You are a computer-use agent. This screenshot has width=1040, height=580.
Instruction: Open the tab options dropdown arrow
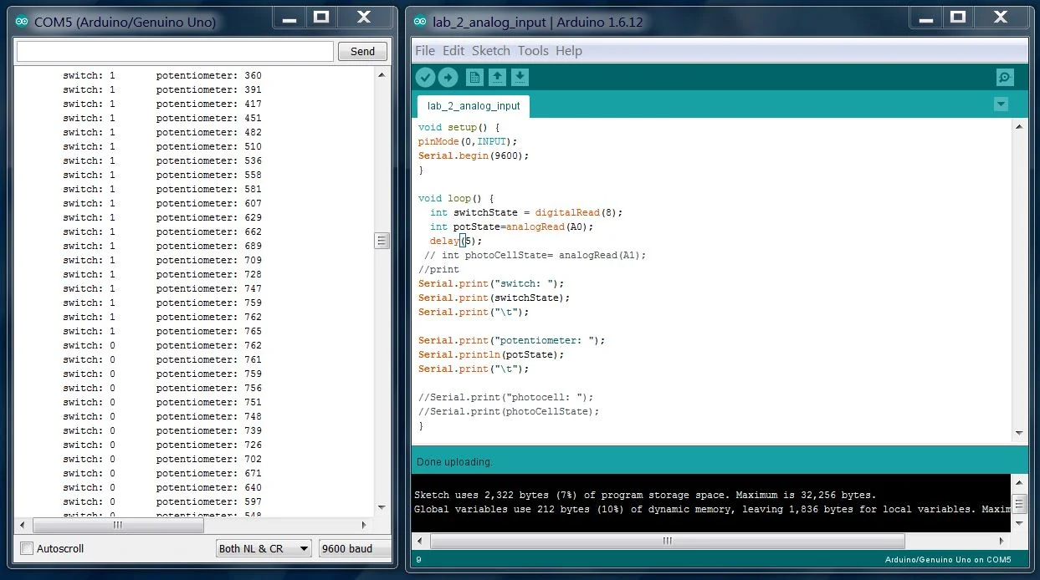pyautogui.click(x=1001, y=104)
